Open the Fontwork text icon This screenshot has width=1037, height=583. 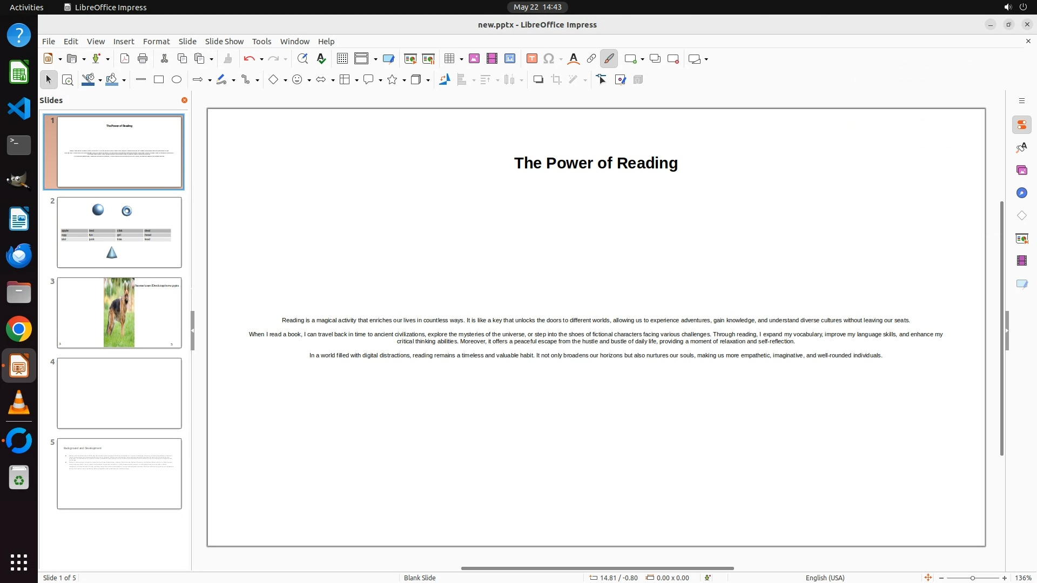click(574, 59)
